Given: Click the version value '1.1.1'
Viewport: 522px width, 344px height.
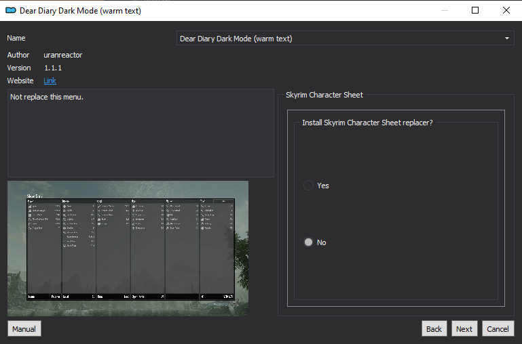Looking at the screenshot, I should [x=53, y=68].
